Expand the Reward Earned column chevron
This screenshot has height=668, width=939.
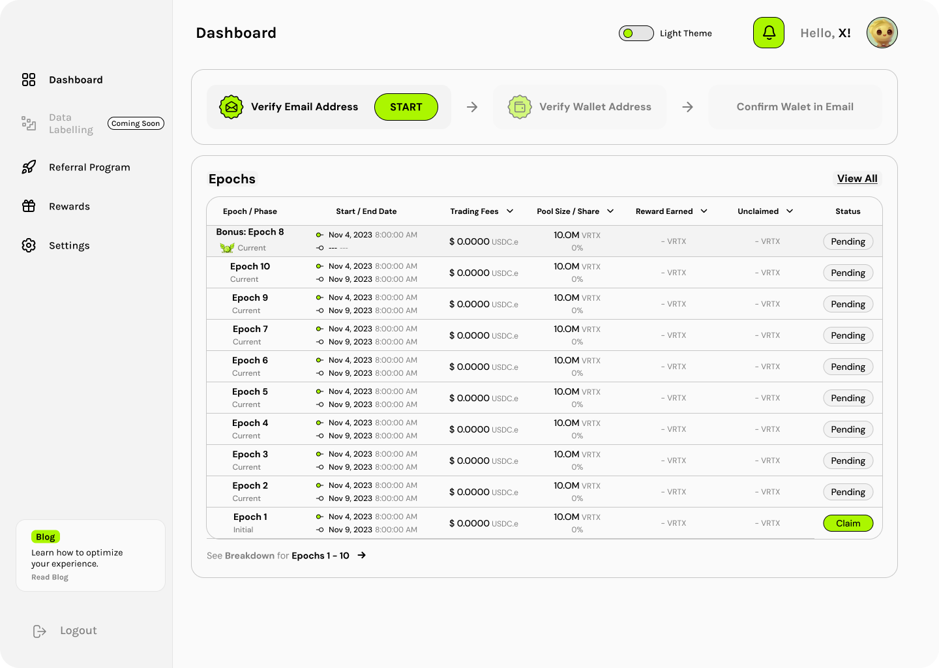(x=704, y=211)
